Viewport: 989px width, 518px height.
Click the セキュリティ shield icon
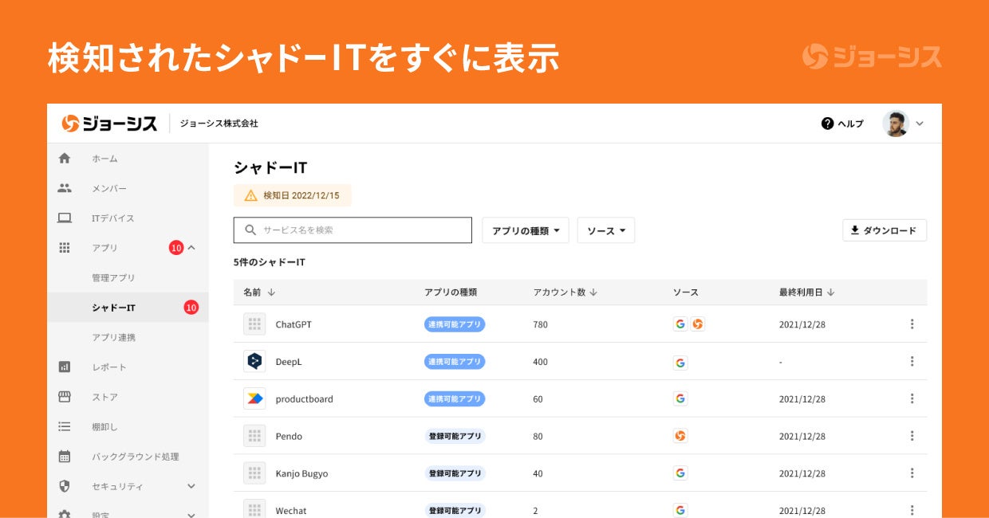click(65, 486)
